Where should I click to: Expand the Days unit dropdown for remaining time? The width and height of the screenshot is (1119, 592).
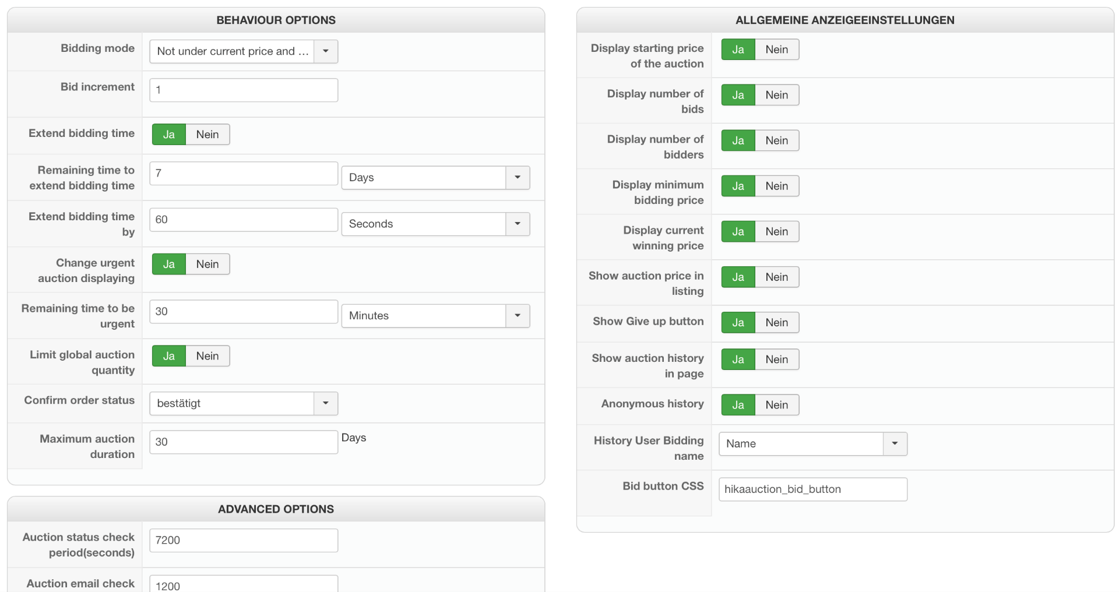click(x=435, y=178)
